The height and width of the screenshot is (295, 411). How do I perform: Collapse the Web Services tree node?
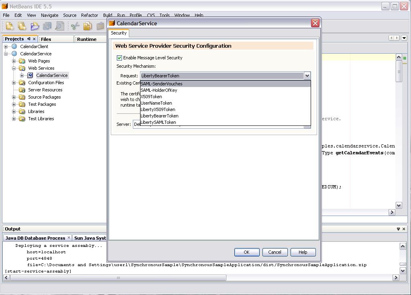pos(14,68)
